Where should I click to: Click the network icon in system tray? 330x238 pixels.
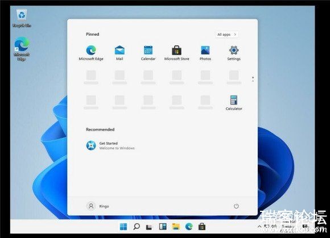267,226
